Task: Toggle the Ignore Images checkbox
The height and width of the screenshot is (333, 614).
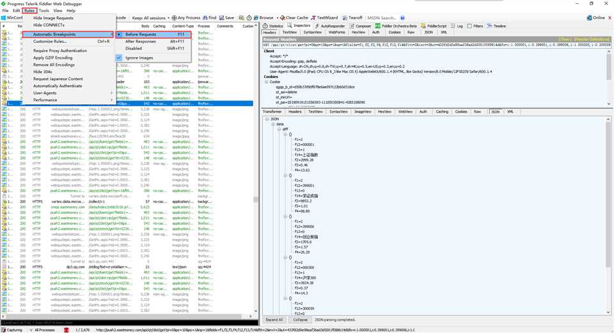Action: point(119,58)
